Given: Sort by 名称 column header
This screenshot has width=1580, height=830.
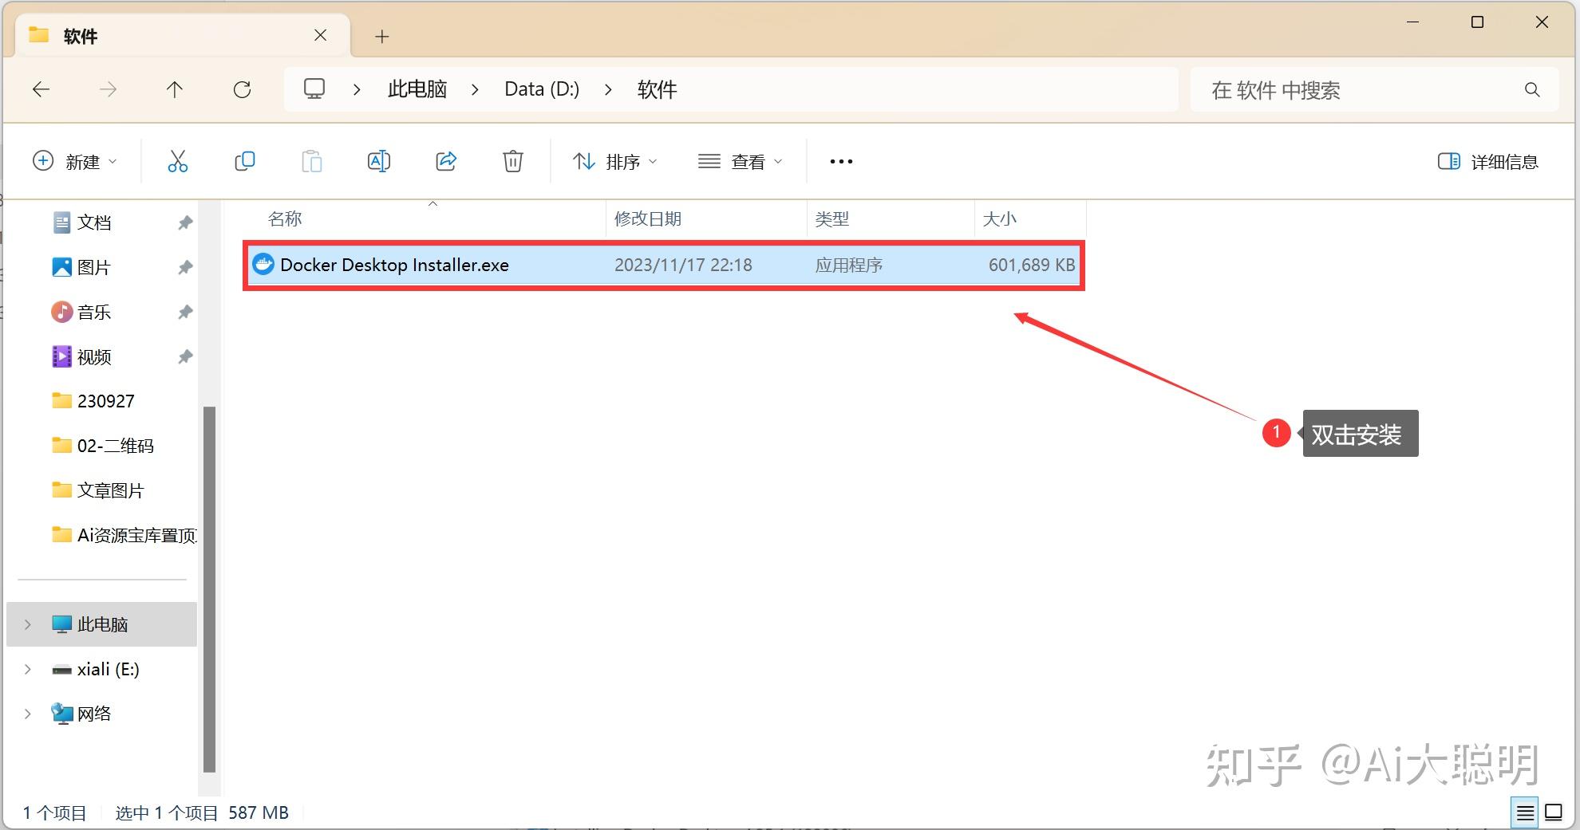Looking at the screenshot, I should (x=285, y=218).
